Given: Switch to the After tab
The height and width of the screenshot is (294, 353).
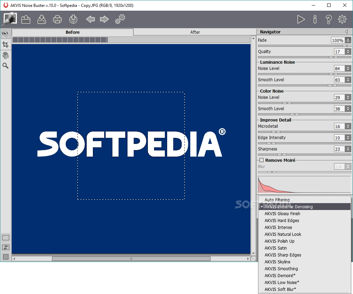Looking at the screenshot, I should tap(195, 32).
